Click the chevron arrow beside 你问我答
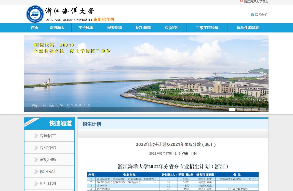Viewport: 293px width, 191px height. [36, 172]
